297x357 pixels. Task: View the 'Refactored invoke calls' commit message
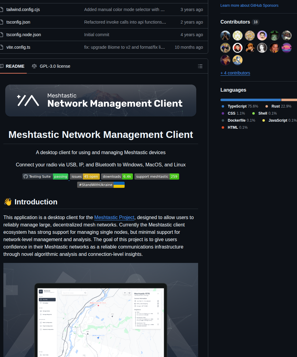coord(125,22)
